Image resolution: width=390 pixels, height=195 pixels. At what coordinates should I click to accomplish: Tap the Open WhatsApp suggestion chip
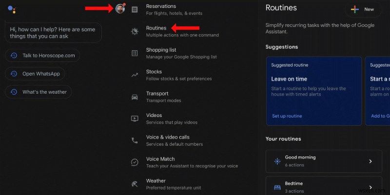click(36, 74)
